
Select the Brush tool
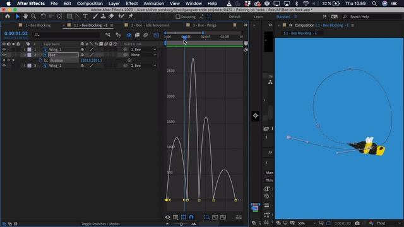point(95,16)
